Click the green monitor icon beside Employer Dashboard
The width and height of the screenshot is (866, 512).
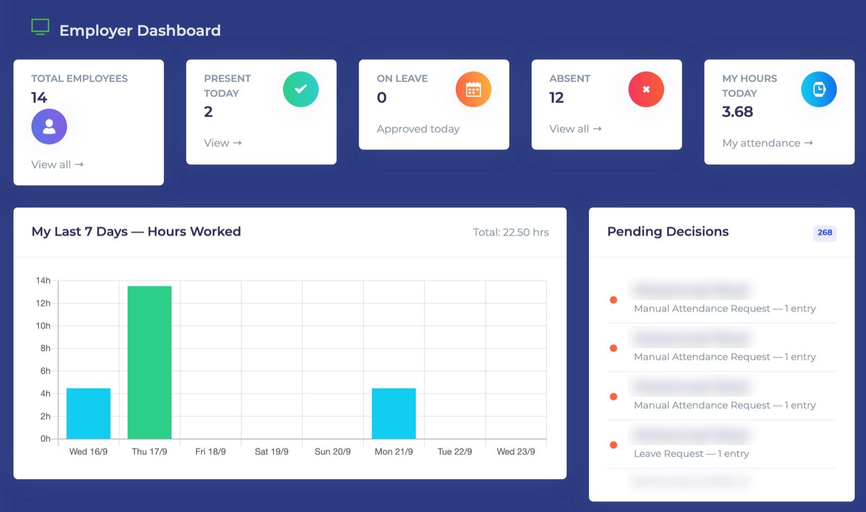pos(40,27)
